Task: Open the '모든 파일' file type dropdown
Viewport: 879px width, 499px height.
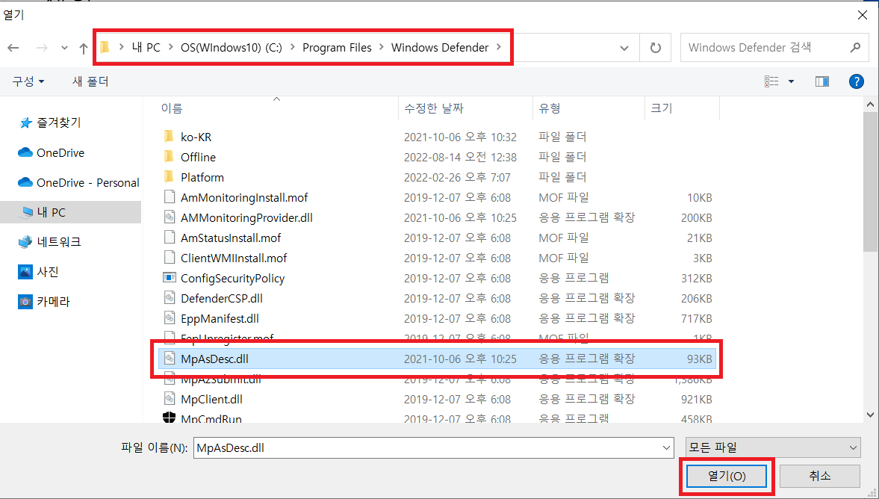Action: 773,448
